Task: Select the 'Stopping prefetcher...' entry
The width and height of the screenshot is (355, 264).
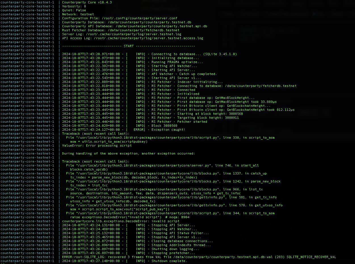Action: [129, 253]
